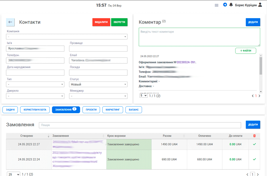Go to next comments page arrow
The image size is (267, 176).
click(x=259, y=96)
